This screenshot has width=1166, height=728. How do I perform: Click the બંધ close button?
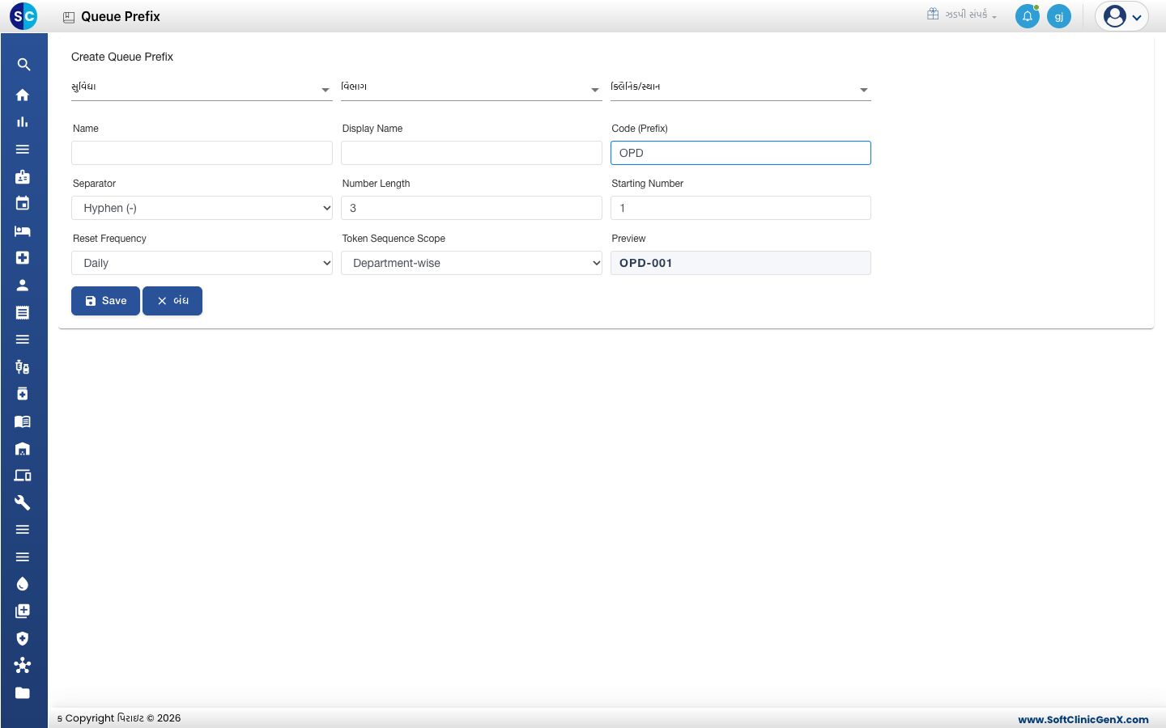point(172,301)
